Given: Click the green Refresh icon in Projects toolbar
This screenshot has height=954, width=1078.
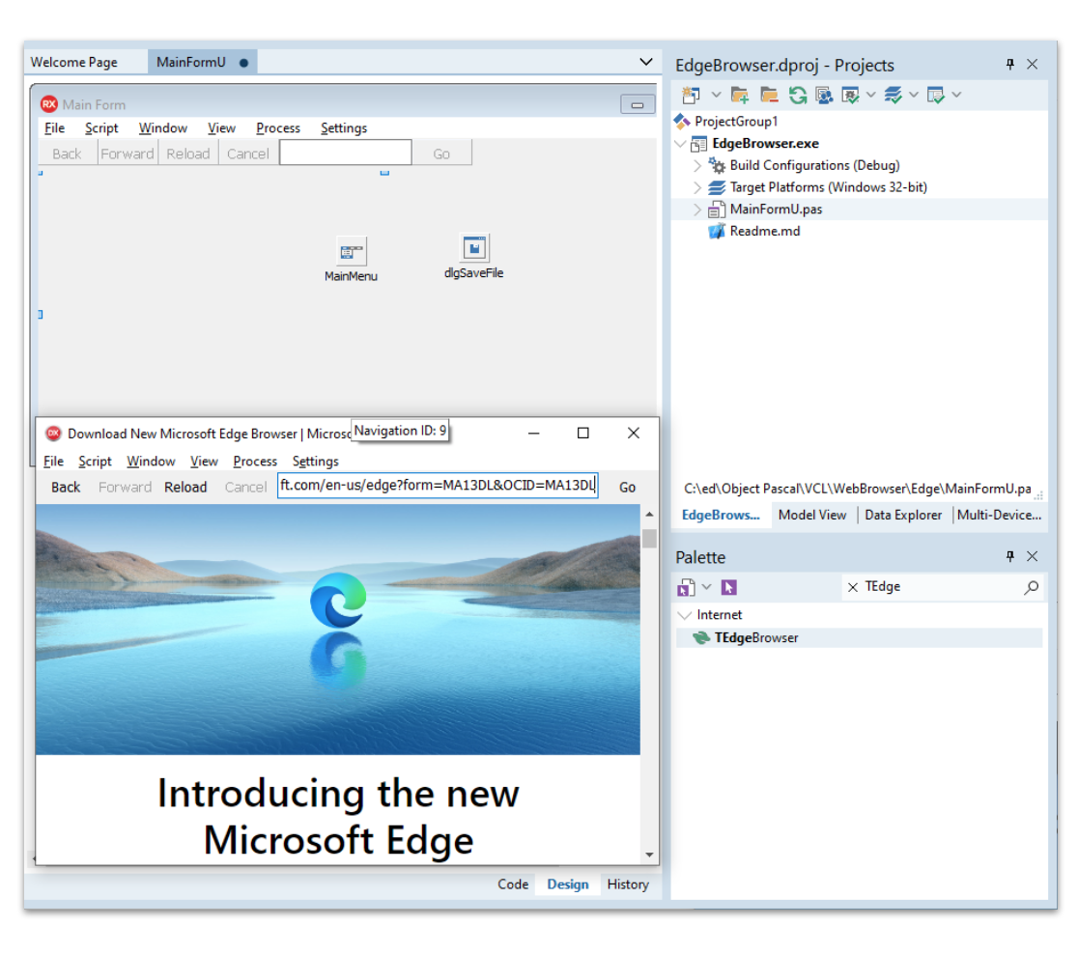Looking at the screenshot, I should tap(798, 95).
